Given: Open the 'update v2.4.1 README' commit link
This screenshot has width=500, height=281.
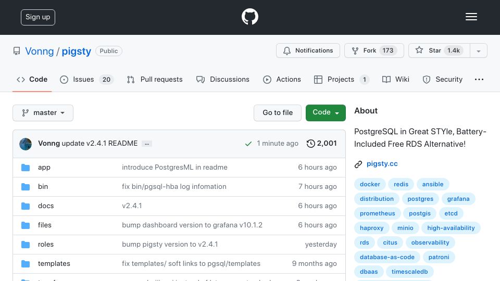Looking at the screenshot, I should 99,144.
